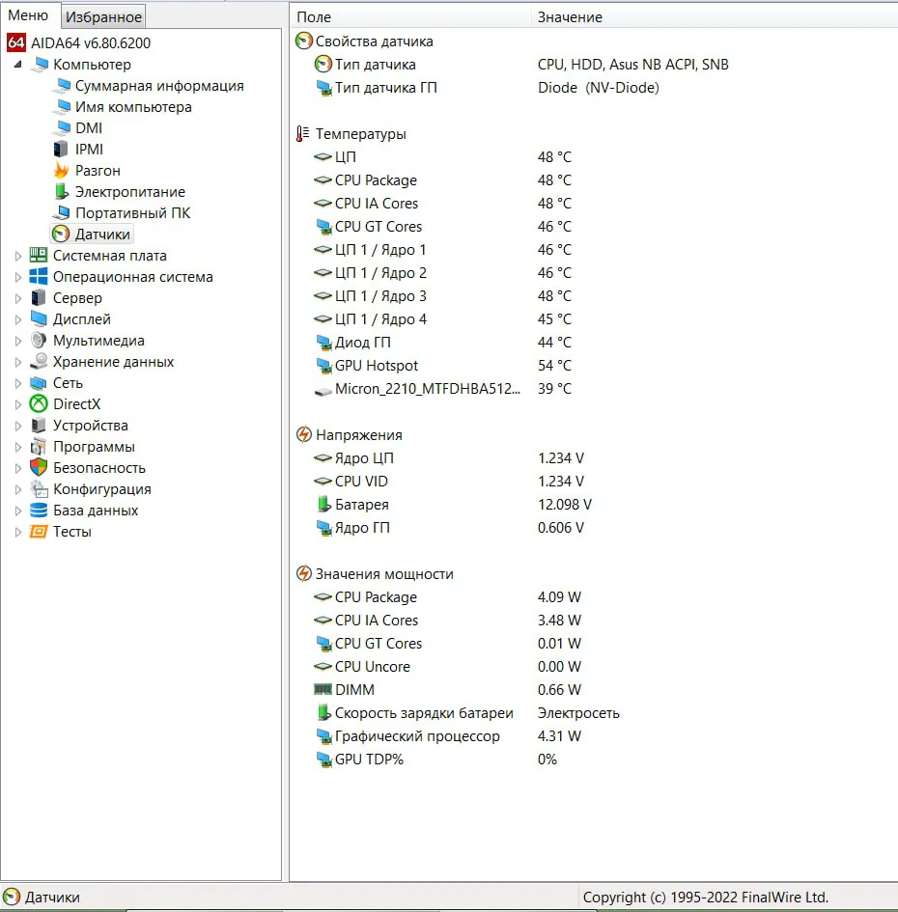Expand the Системная плата node arrow
This screenshot has height=912, width=898.
18,256
